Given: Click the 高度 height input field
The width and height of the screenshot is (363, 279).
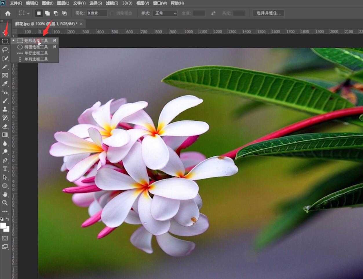Looking at the screenshot, I should [239, 13].
